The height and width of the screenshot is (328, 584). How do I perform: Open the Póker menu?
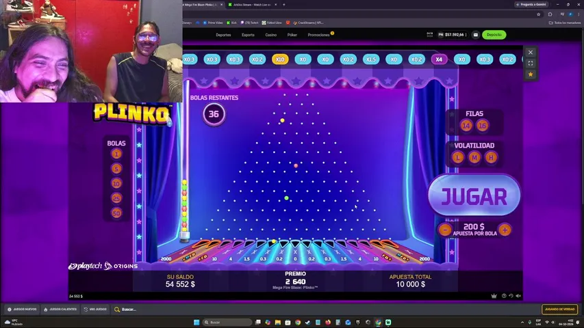tap(292, 35)
